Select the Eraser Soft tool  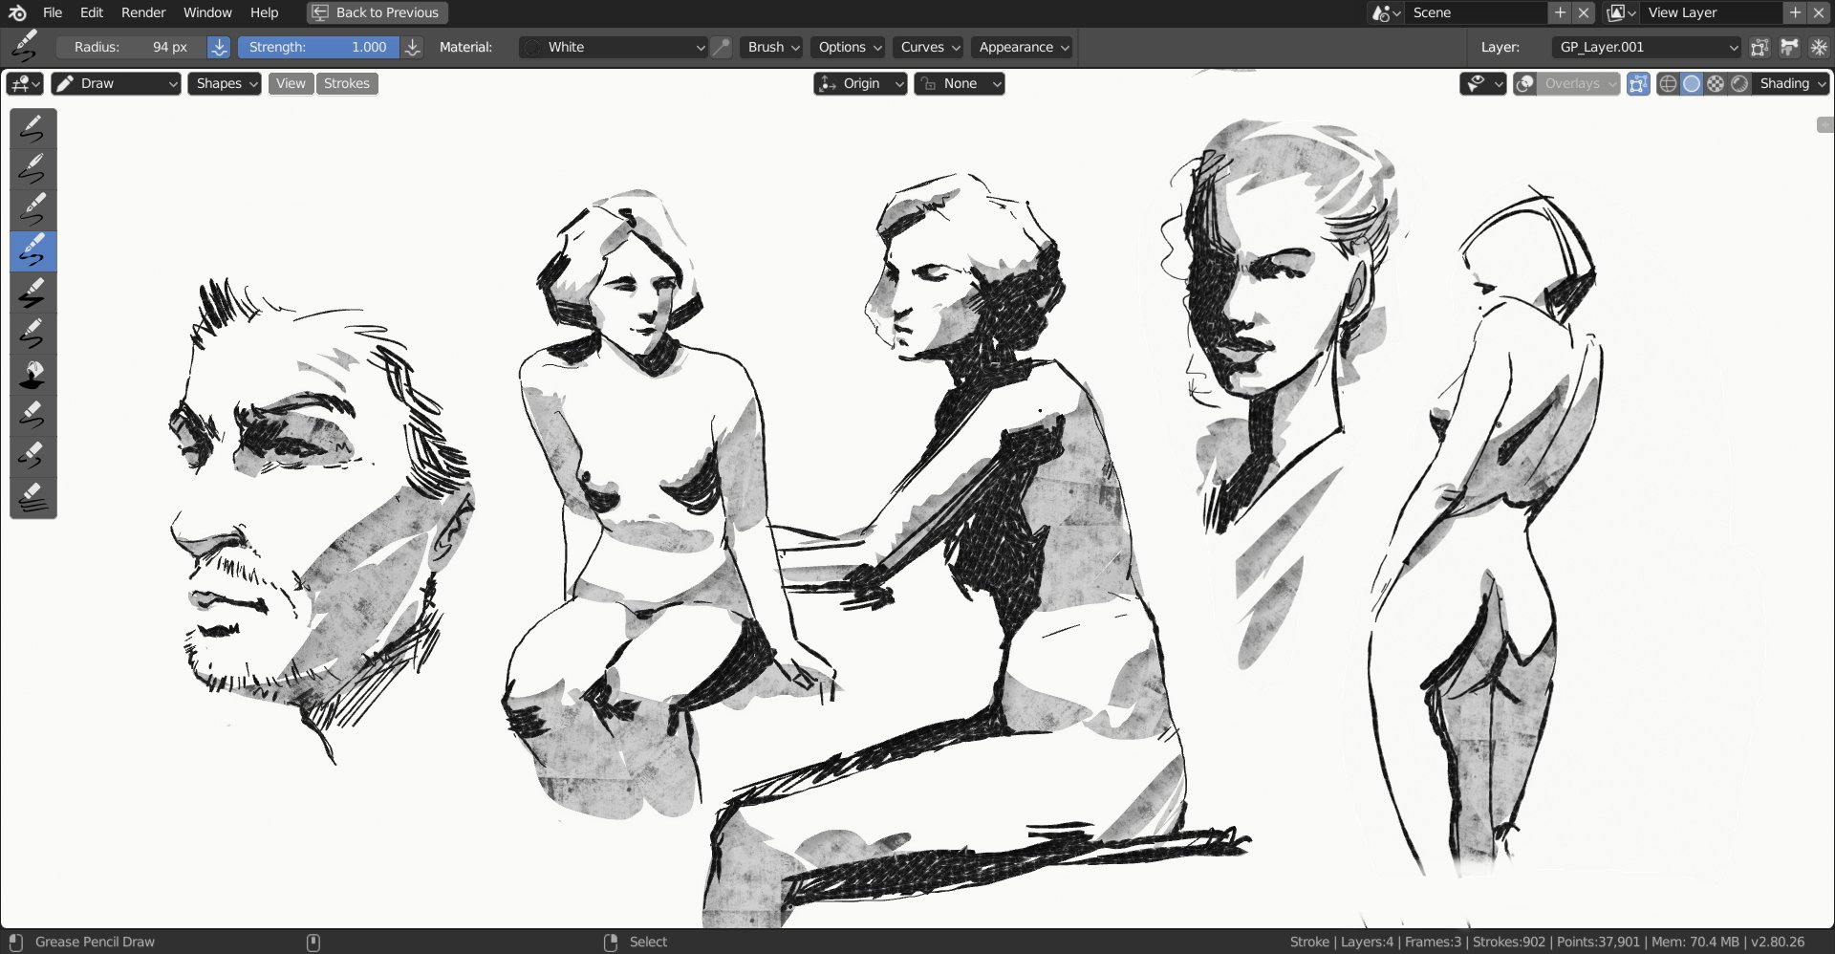point(32,416)
